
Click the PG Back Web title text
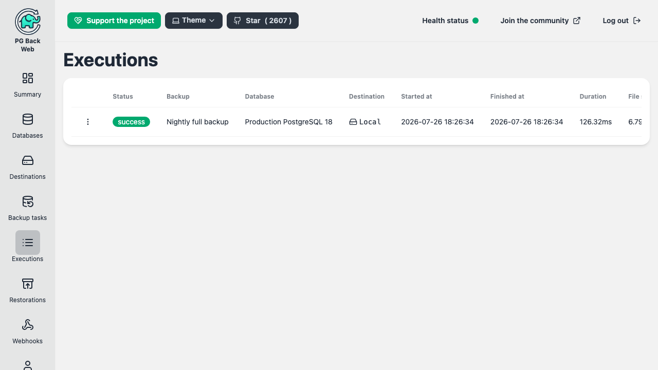pos(28,45)
